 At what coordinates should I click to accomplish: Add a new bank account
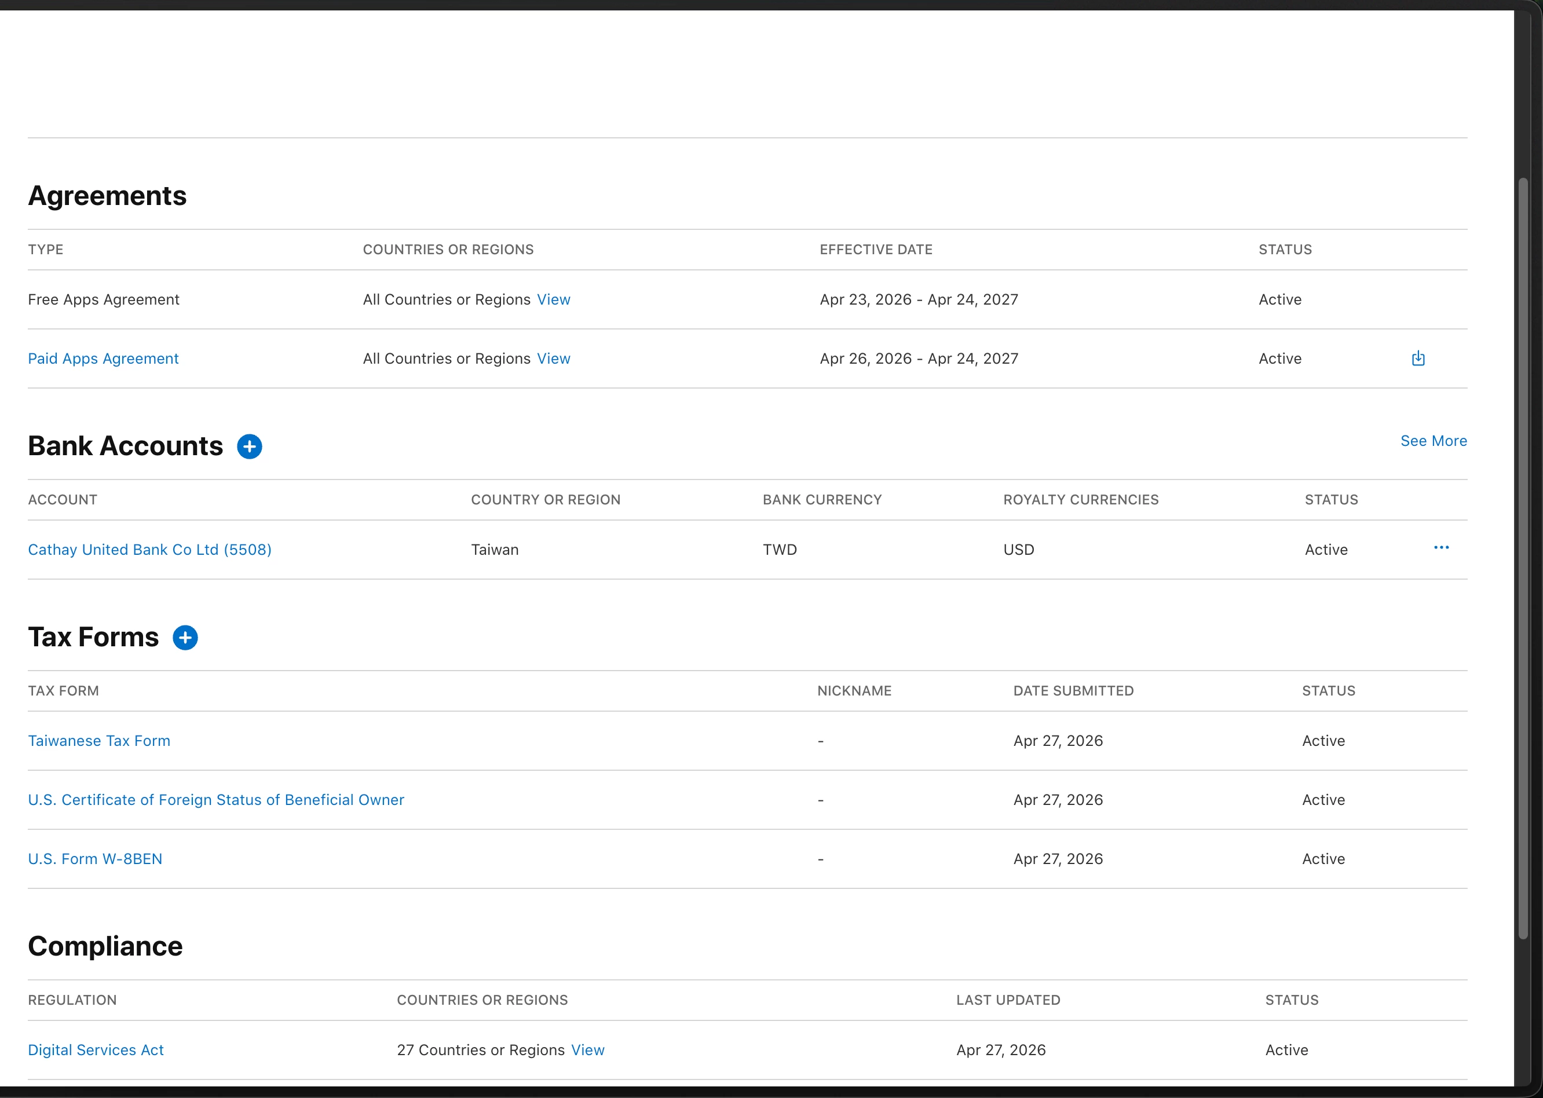250,446
